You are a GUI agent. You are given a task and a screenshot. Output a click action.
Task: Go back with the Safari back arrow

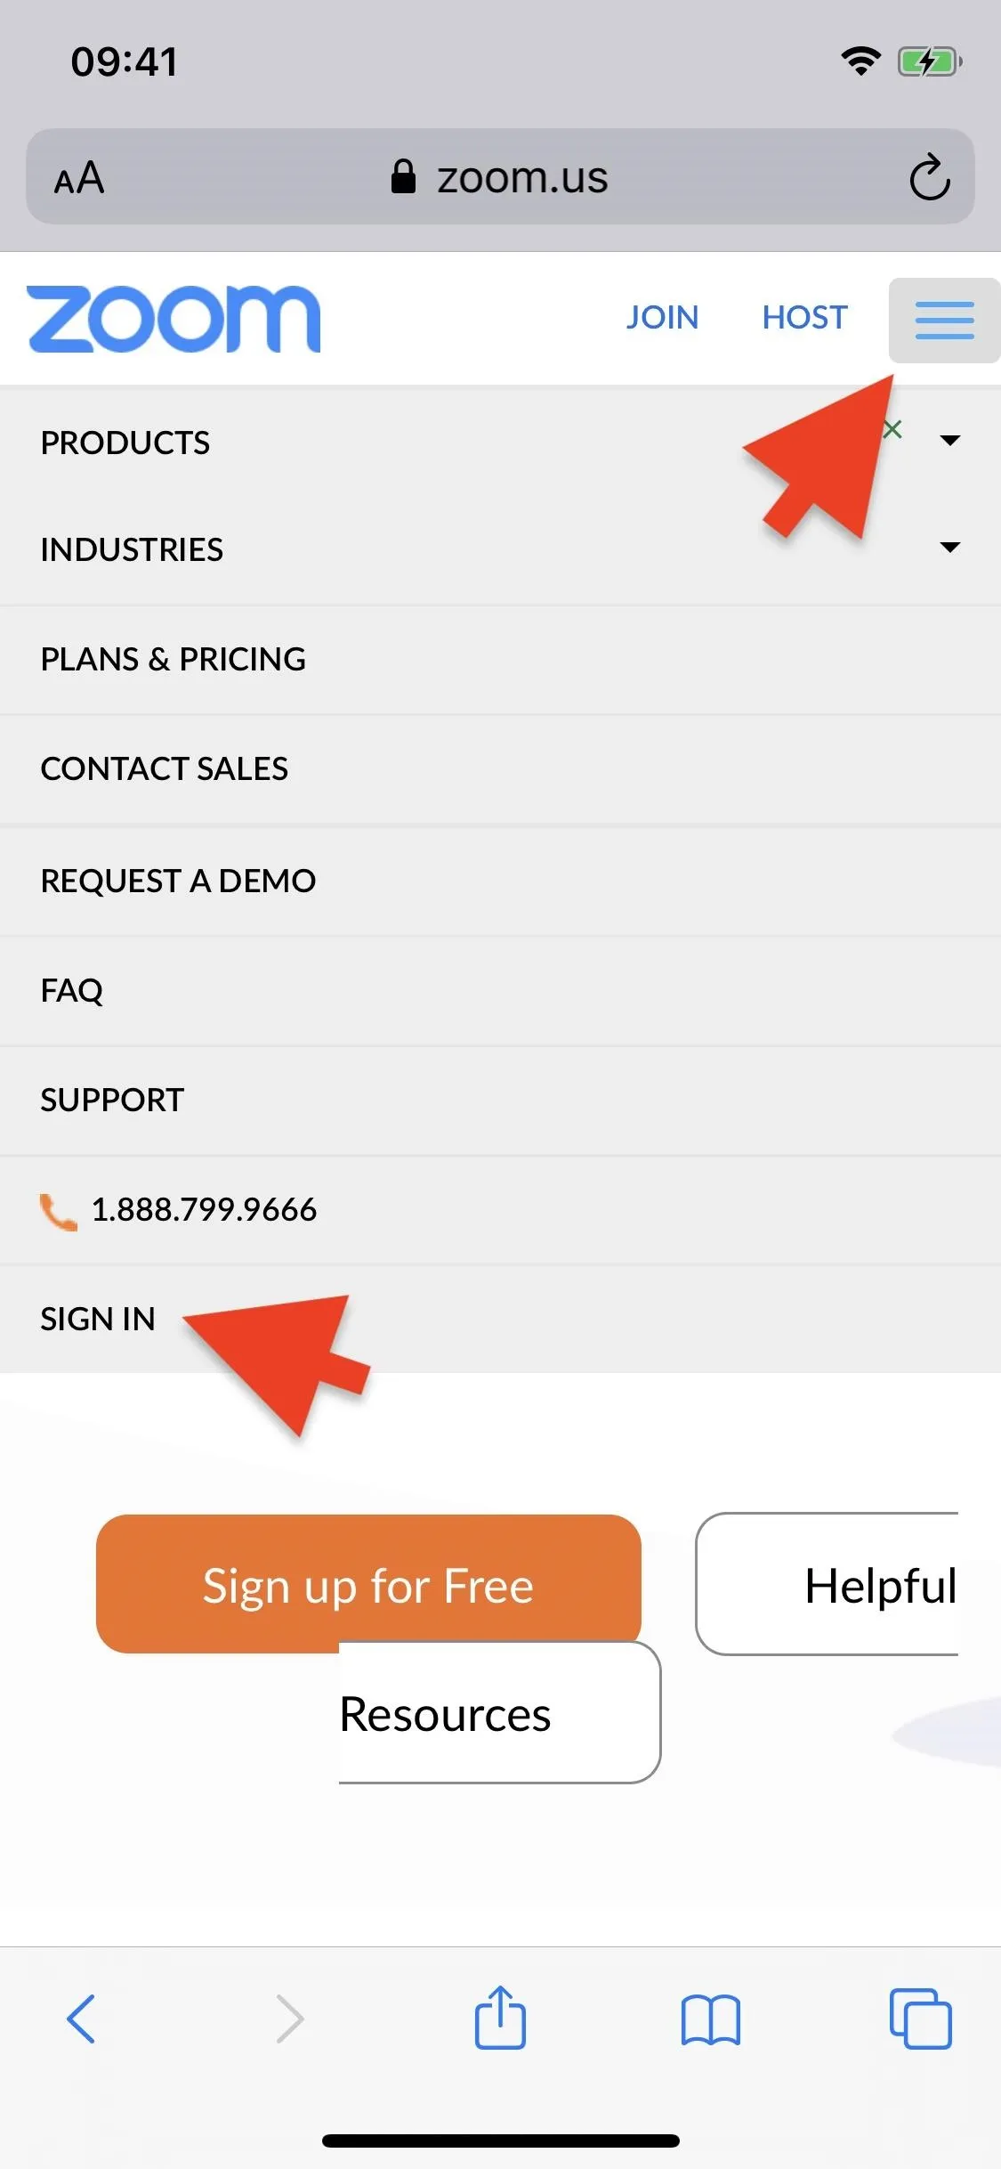tap(81, 2019)
